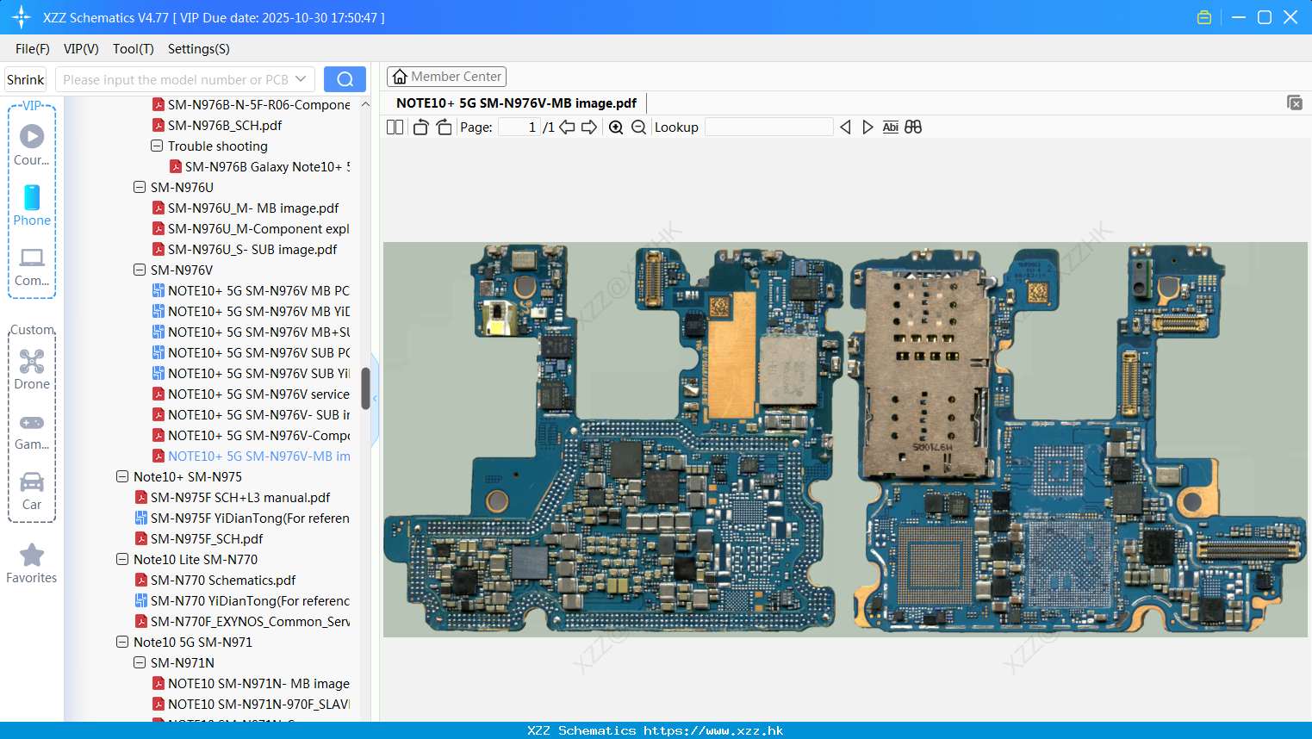Select Game console category in sidebar
This screenshot has height=739, width=1312.
pyautogui.click(x=32, y=431)
